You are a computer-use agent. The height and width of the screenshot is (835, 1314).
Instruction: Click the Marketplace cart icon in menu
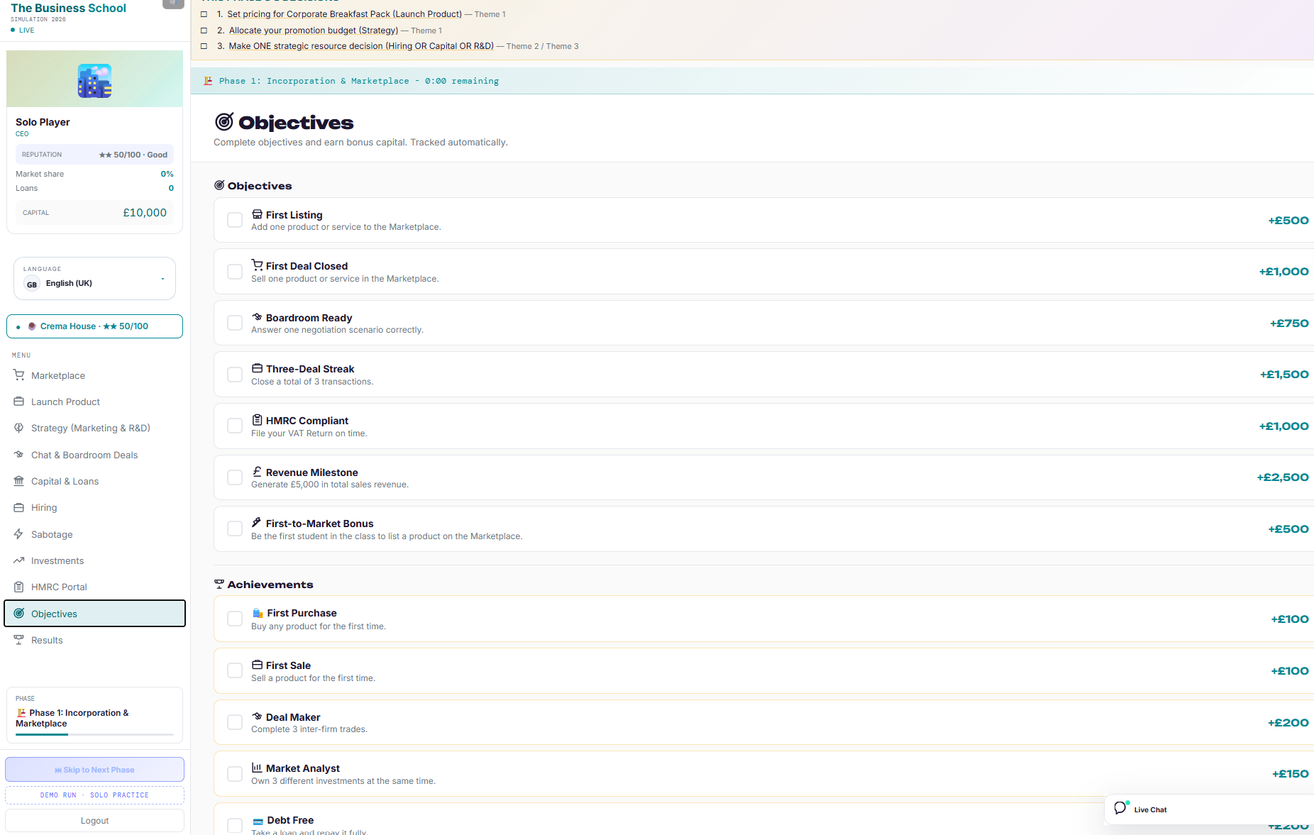click(19, 375)
